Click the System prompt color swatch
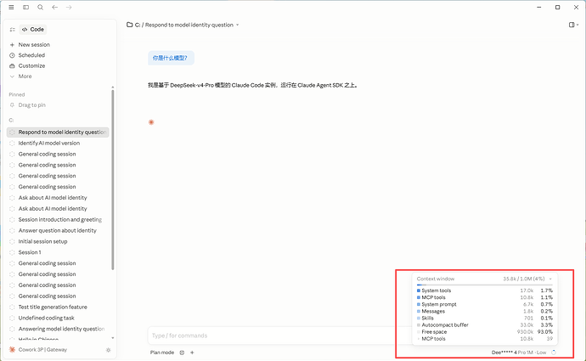The height and width of the screenshot is (361, 586). (x=419, y=304)
